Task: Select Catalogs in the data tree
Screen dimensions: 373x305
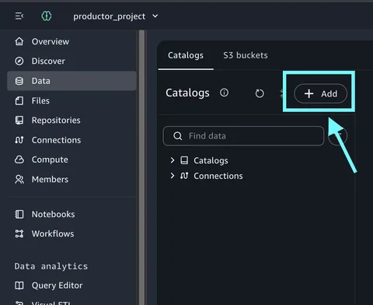Action: point(211,160)
